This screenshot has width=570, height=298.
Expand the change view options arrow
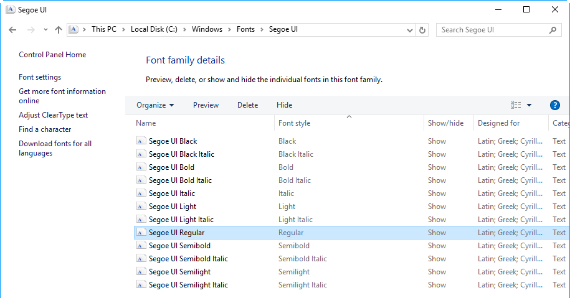[530, 105]
